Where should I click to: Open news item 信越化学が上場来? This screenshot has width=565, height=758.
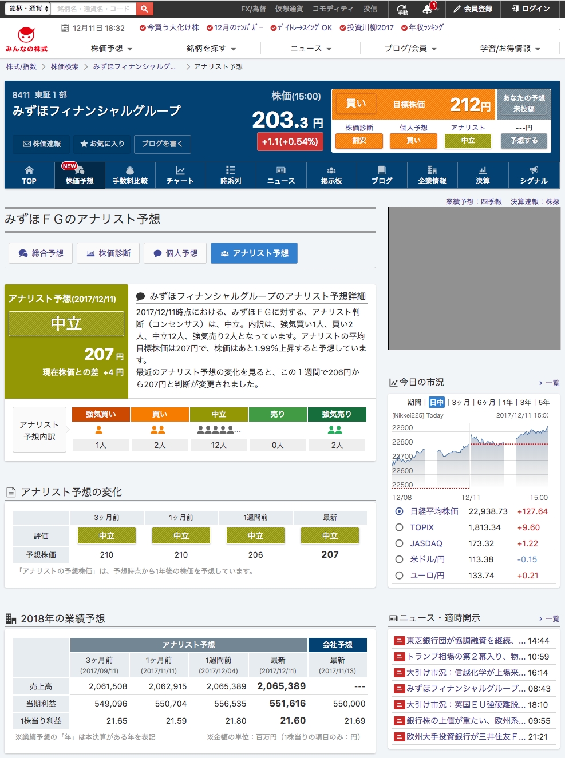(466, 673)
